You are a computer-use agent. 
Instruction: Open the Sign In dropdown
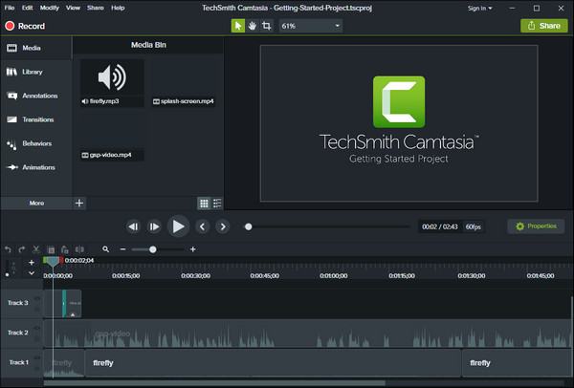[479, 8]
